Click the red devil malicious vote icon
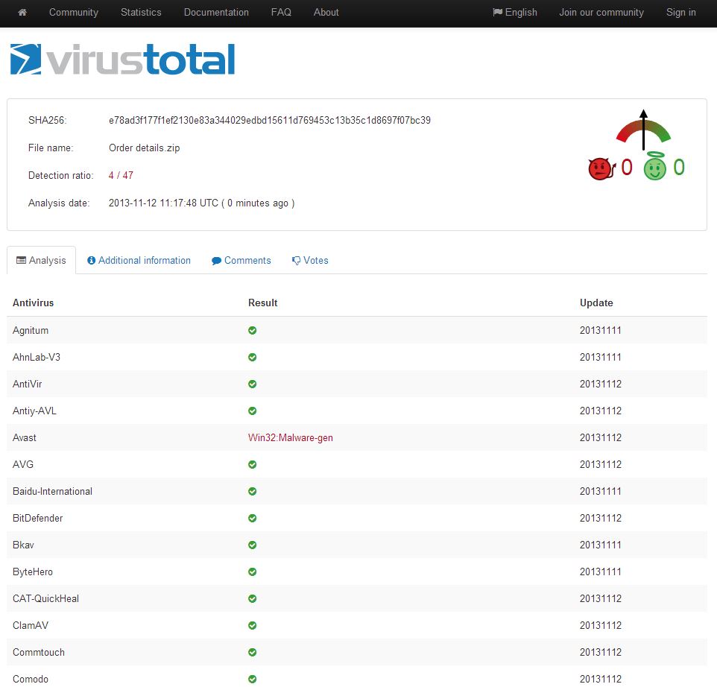This screenshot has height=687, width=717. pos(601,168)
